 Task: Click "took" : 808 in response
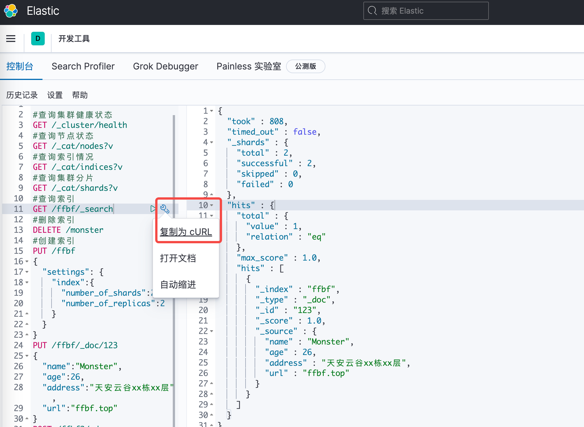click(x=257, y=121)
